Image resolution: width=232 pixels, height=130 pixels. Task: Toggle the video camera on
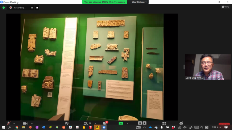(25, 123)
